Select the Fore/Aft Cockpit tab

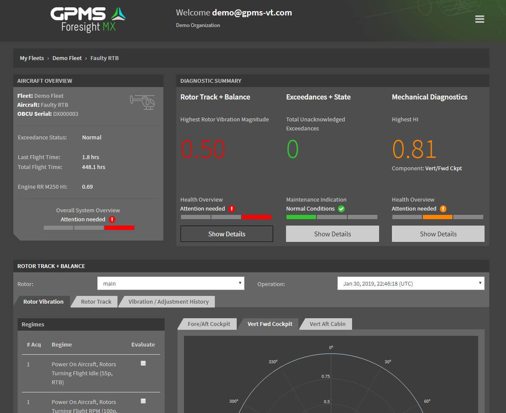tap(209, 324)
